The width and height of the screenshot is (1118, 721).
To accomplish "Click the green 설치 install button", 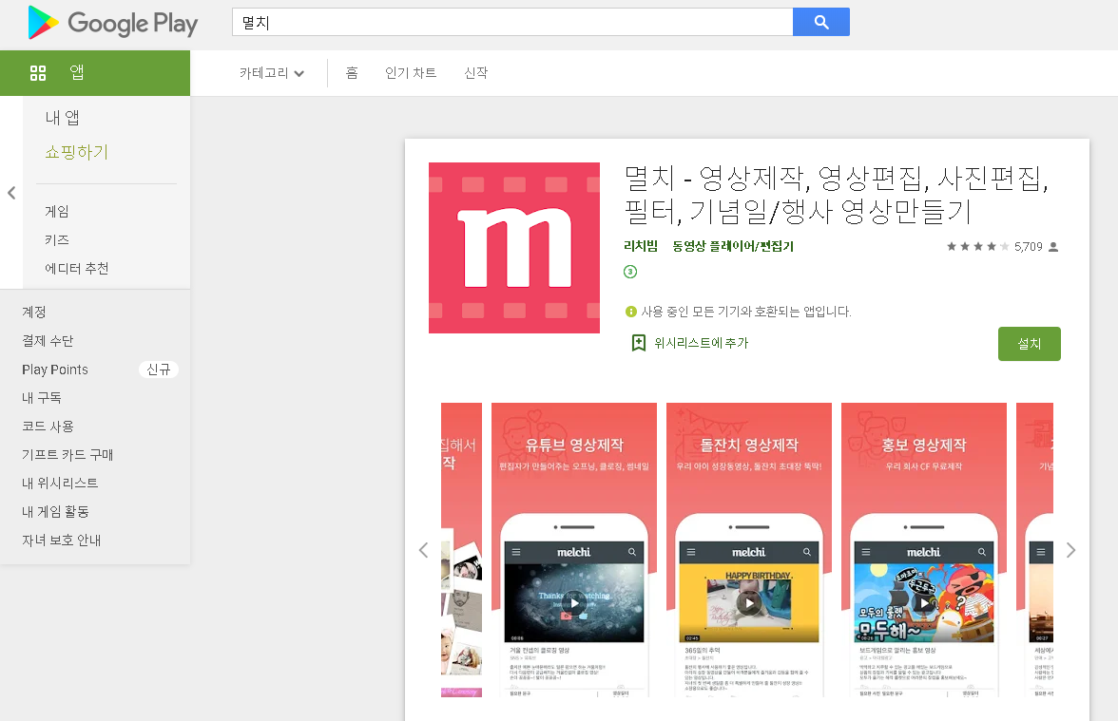I will coord(1030,344).
